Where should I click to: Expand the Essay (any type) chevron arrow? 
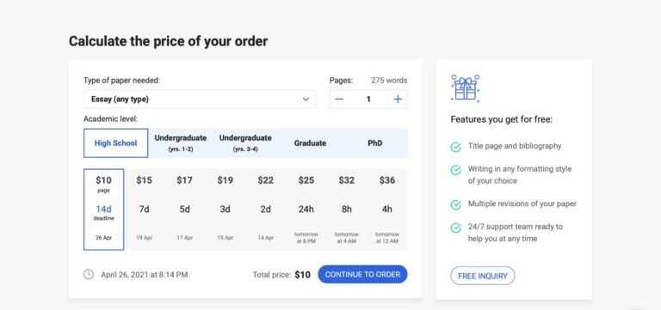click(306, 100)
